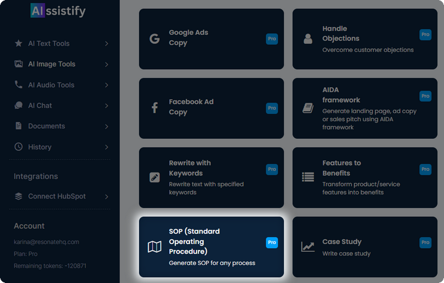444x283 pixels.
Task: Expand the Connect HubSpot chevron
Action: click(107, 197)
